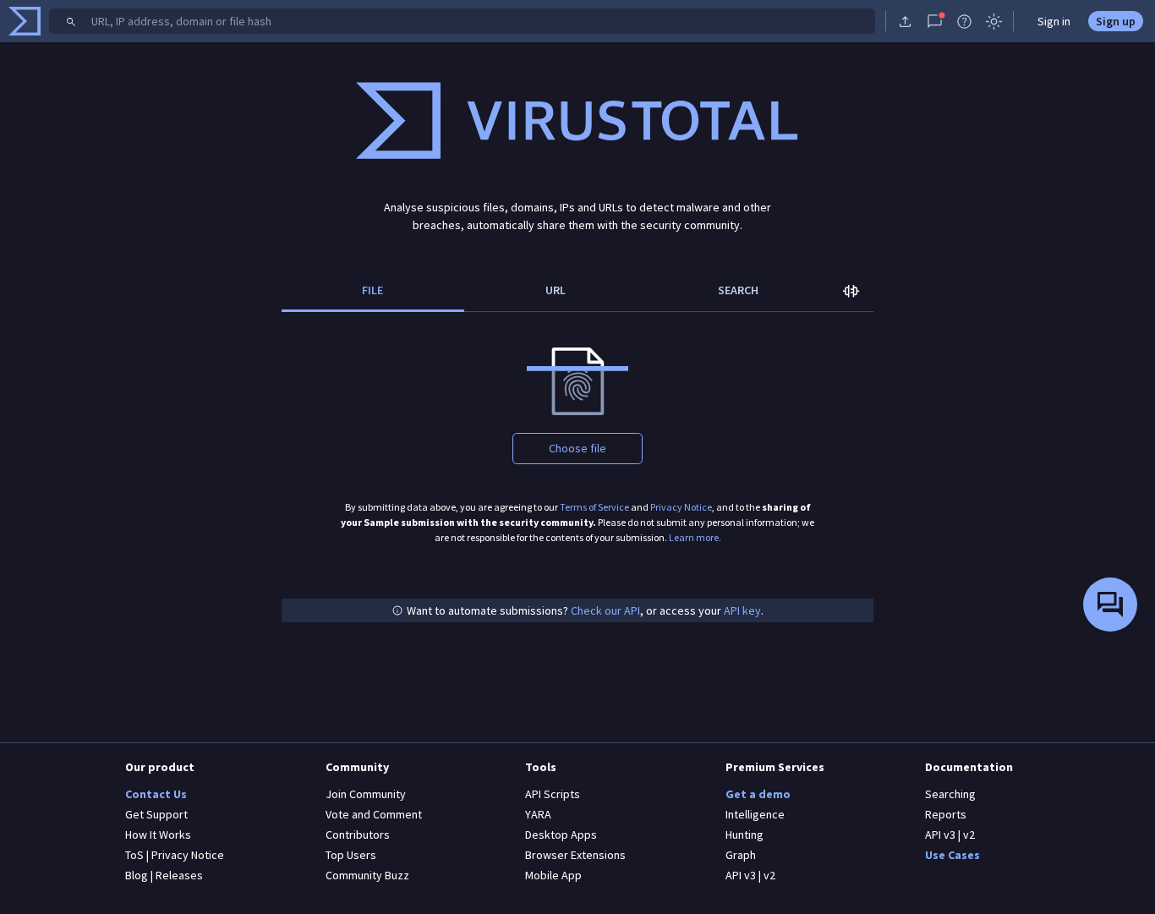Click Get Support footer link

[x=156, y=814]
